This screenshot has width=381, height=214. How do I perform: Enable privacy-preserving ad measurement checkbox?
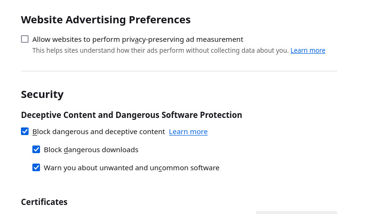[25, 39]
